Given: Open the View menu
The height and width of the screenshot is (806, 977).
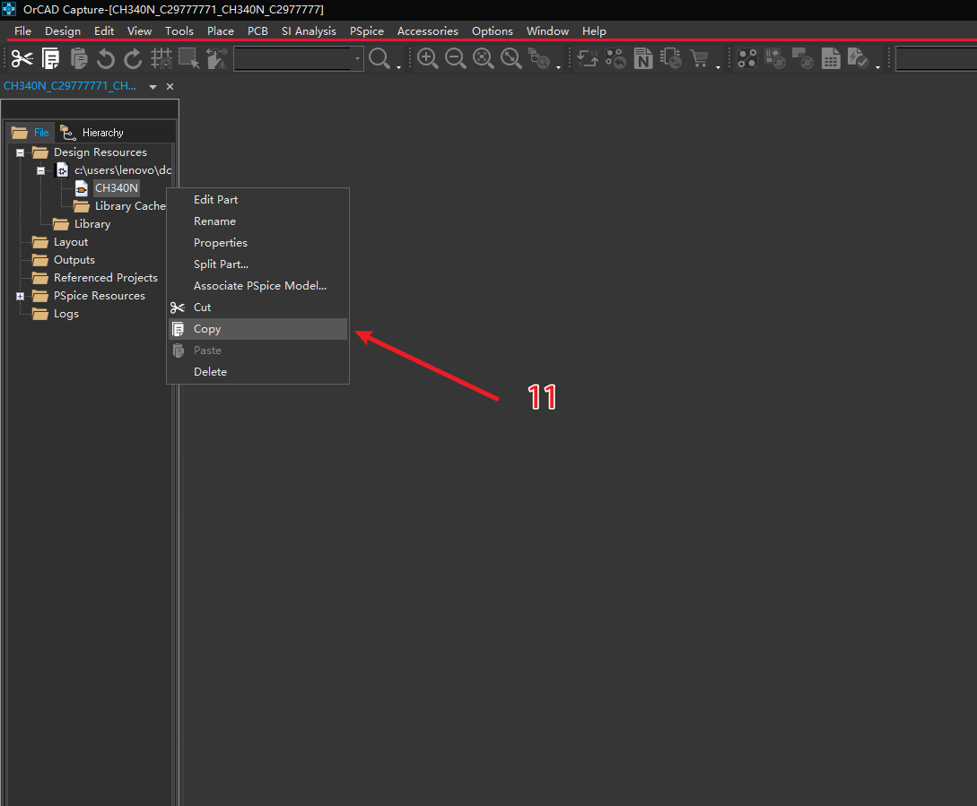Looking at the screenshot, I should click(x=140, y=30).
